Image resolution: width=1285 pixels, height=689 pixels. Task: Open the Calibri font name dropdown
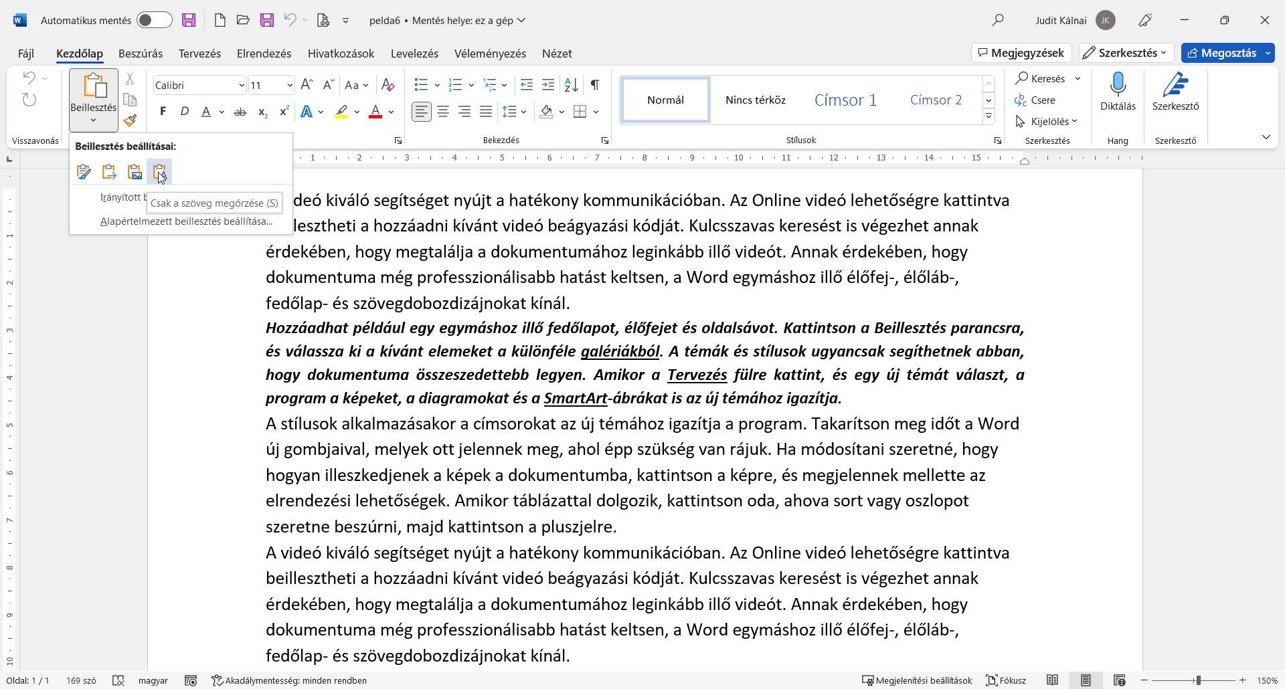pyautogui.click(x=241, y=85)
